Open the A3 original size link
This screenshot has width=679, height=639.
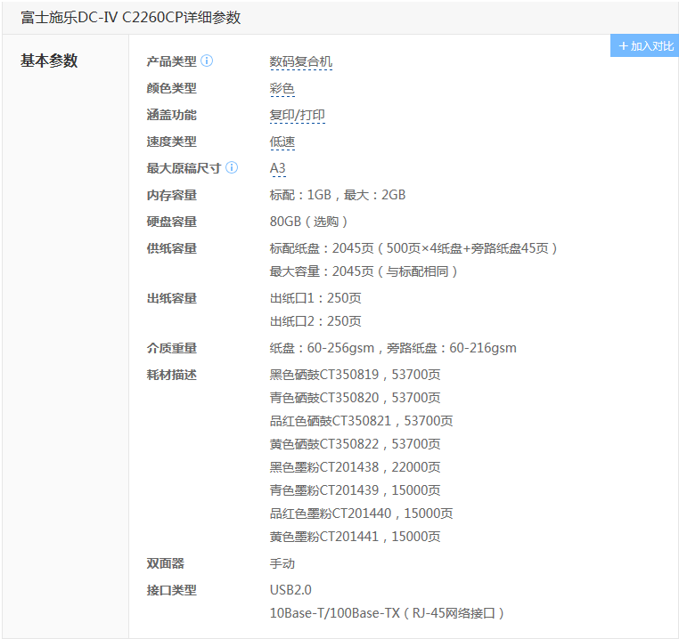(x=278, y=168)
